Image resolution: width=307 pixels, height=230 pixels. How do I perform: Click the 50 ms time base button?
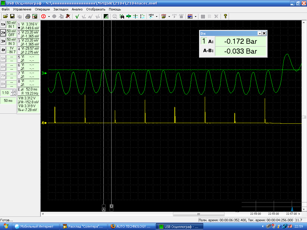click(8, 101)
